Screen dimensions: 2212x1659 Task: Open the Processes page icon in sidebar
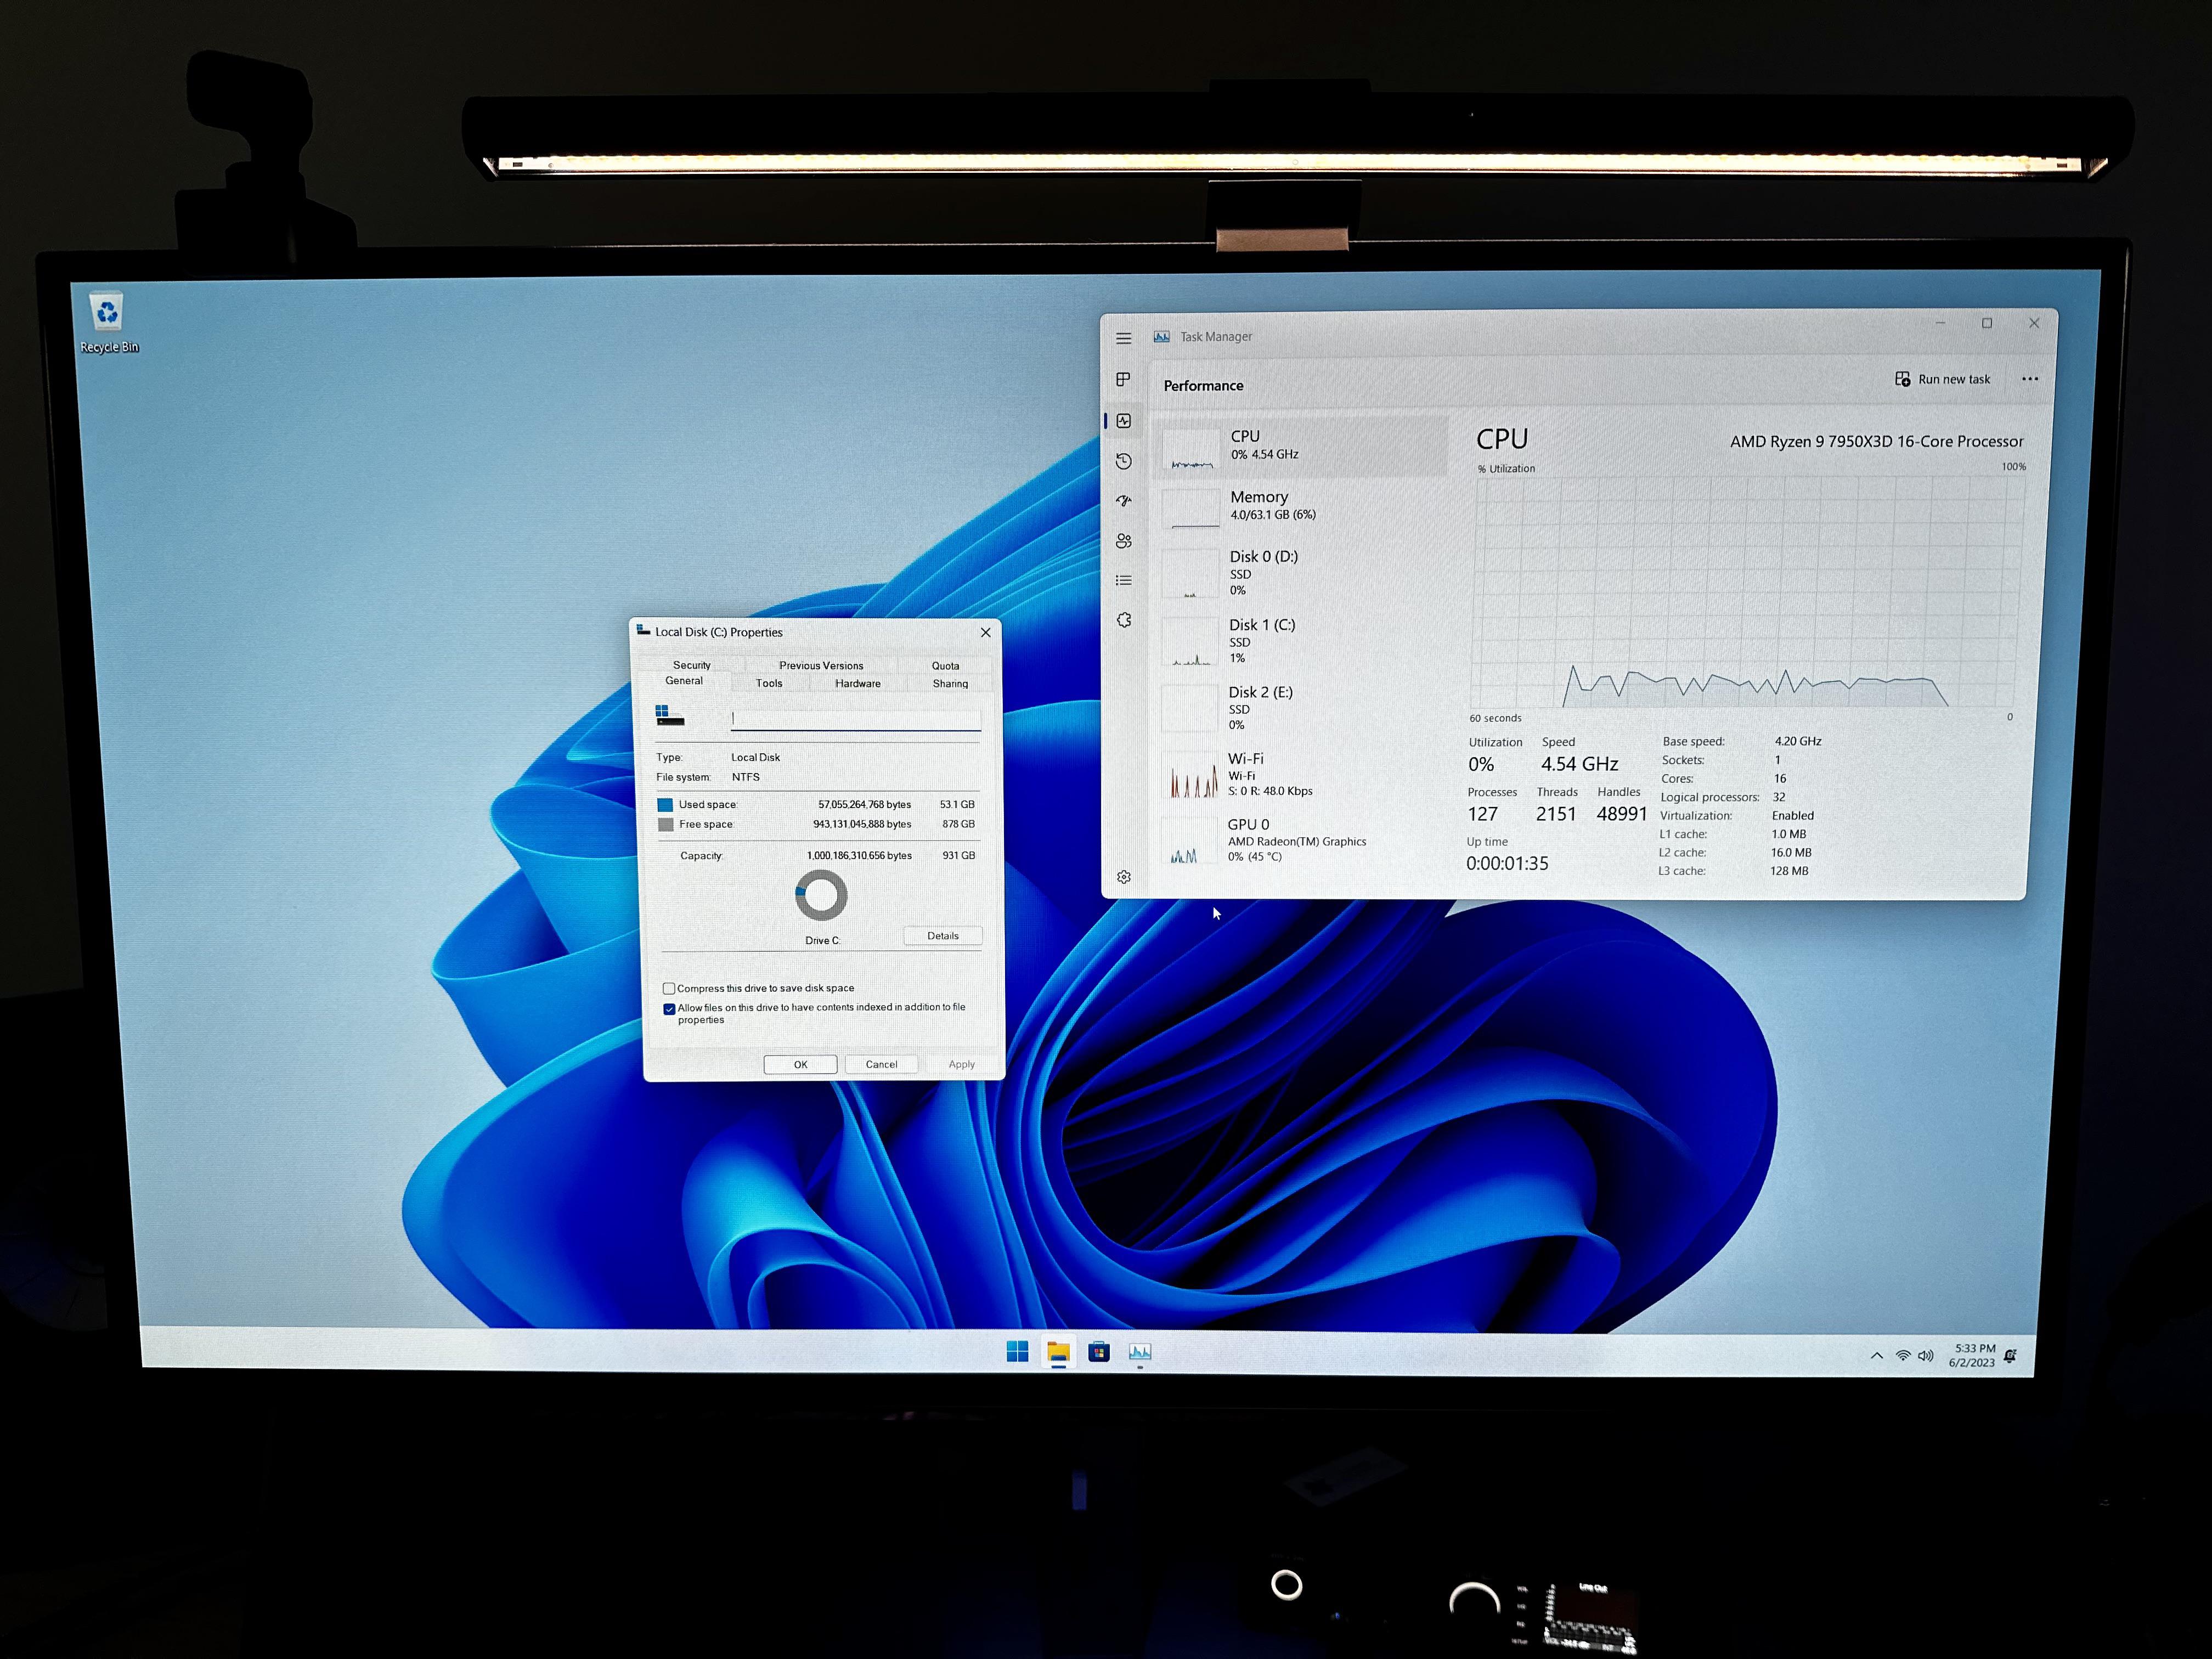(1123, 379)
